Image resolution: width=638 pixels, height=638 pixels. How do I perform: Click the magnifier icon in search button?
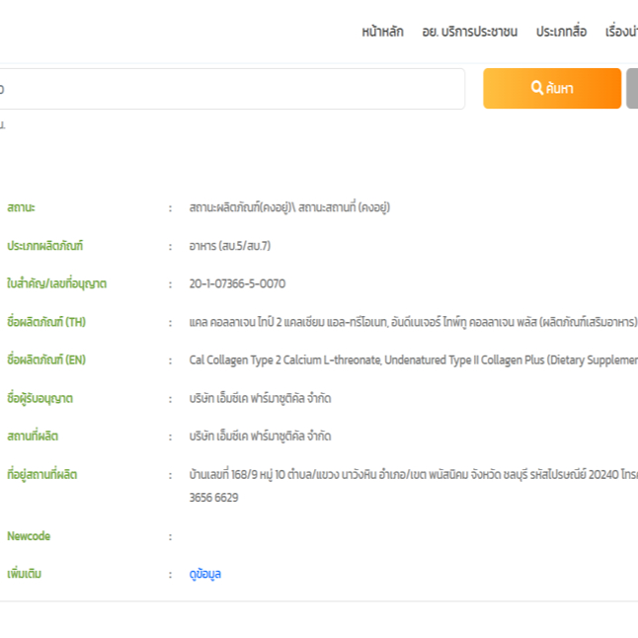click(536, 88)
